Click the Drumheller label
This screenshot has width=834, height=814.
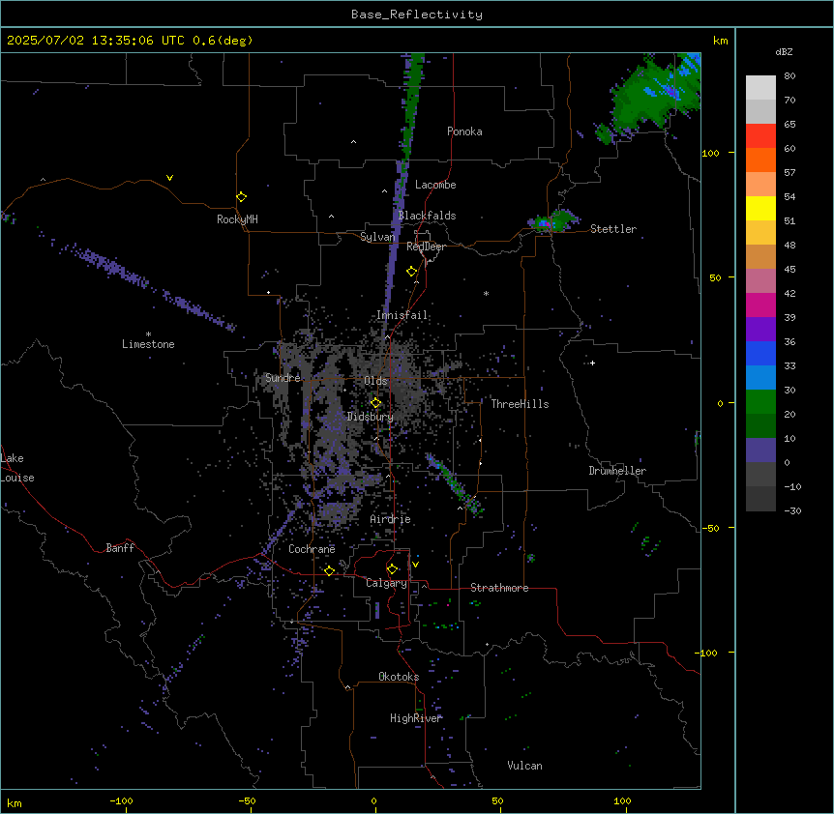[617, 471]
